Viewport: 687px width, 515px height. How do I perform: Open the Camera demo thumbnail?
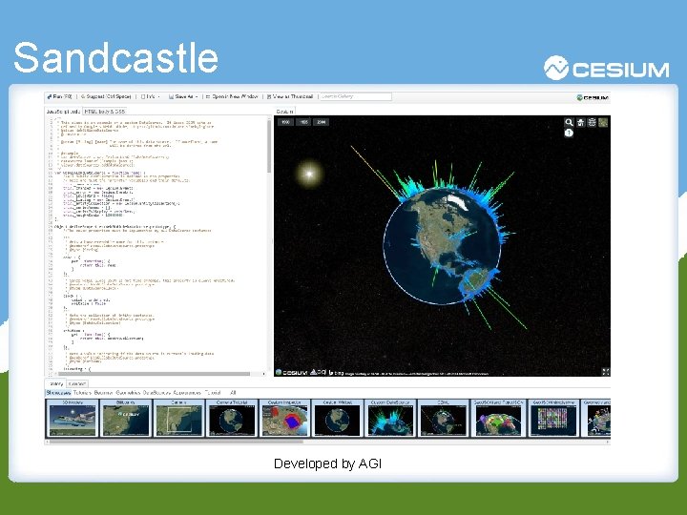178,418
